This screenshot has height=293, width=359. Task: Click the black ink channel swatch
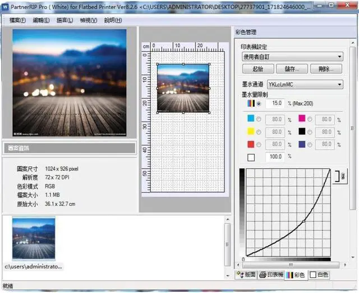point(302,132)
